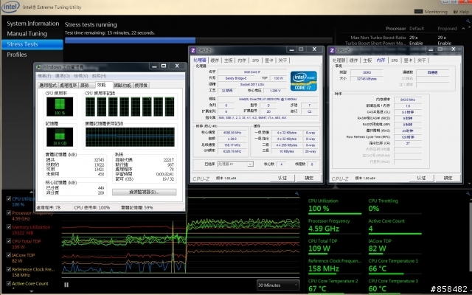The width and height of the screenshot is (472, 295).
Task: Open Help at the top right
Action: (461, 12)
